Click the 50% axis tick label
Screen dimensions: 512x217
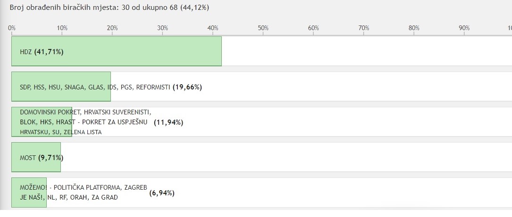(x=263, y=28)
